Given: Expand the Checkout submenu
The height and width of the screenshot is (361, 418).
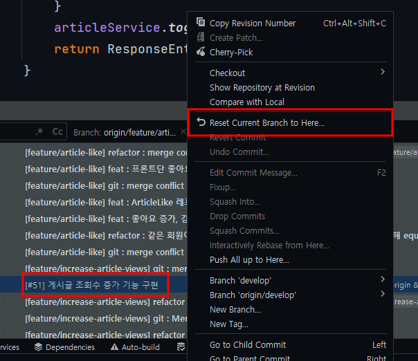Looking at the screenshot, I should tap(383, 72).
